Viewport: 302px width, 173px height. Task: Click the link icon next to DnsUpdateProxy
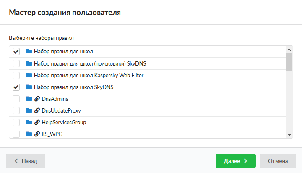(37, 111)
